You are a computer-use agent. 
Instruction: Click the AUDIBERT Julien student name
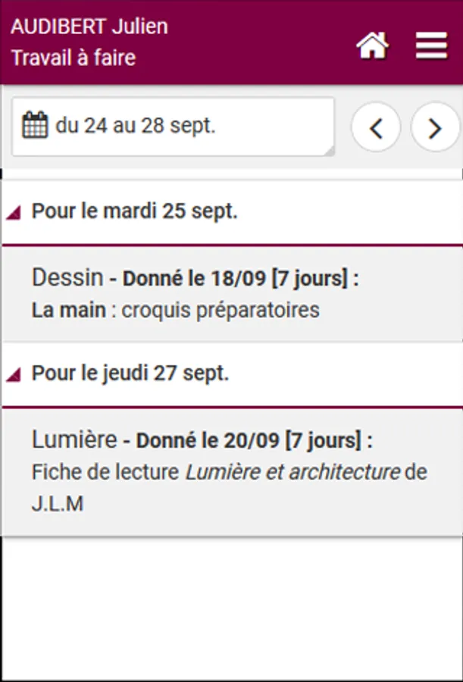tap(89, 27)
